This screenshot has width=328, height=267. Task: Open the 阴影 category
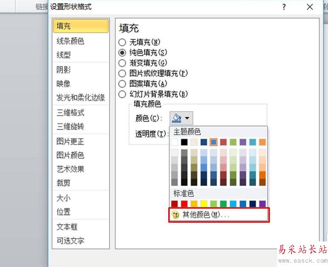[81, 70]
